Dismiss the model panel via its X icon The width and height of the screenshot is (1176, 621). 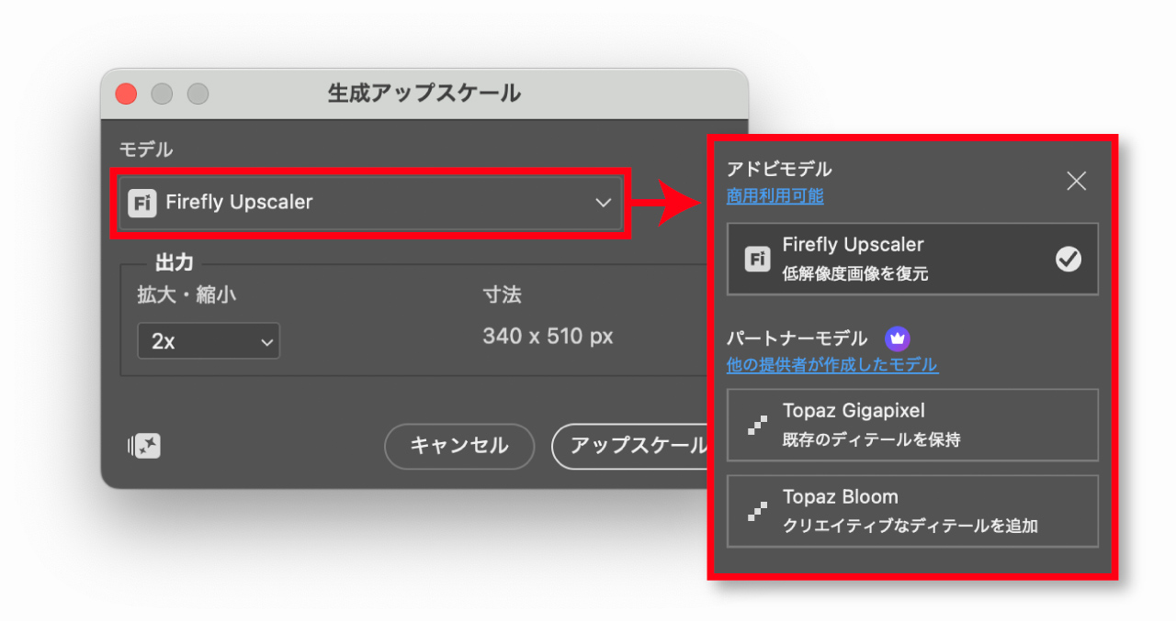coord(1076,181)
